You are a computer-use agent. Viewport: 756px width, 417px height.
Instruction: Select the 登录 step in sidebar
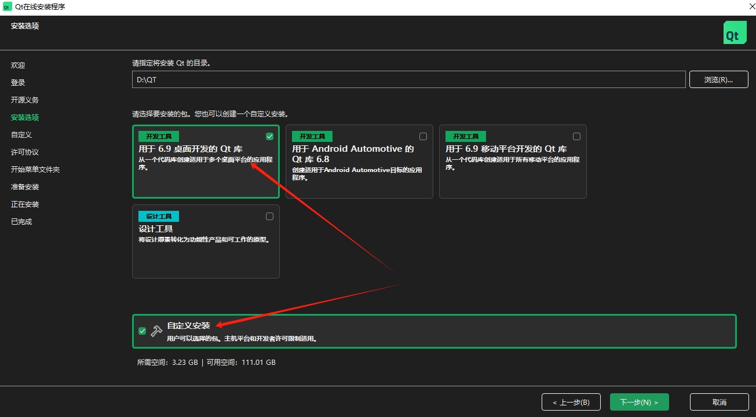(18, 82)
